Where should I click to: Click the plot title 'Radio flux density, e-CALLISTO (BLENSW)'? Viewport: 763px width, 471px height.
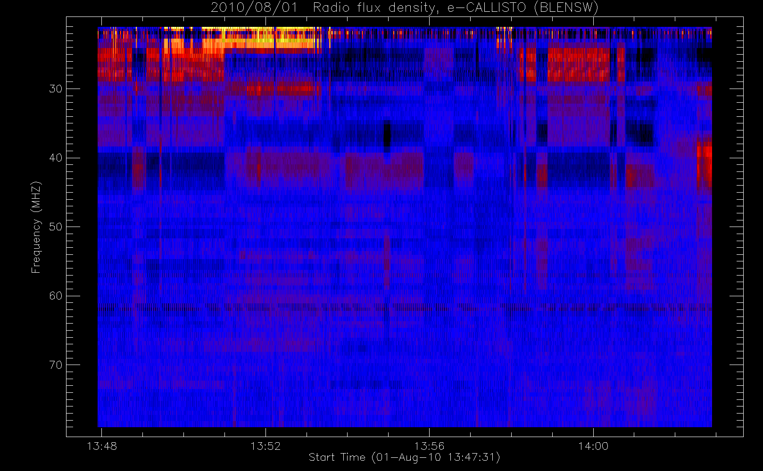click(456, 8)
